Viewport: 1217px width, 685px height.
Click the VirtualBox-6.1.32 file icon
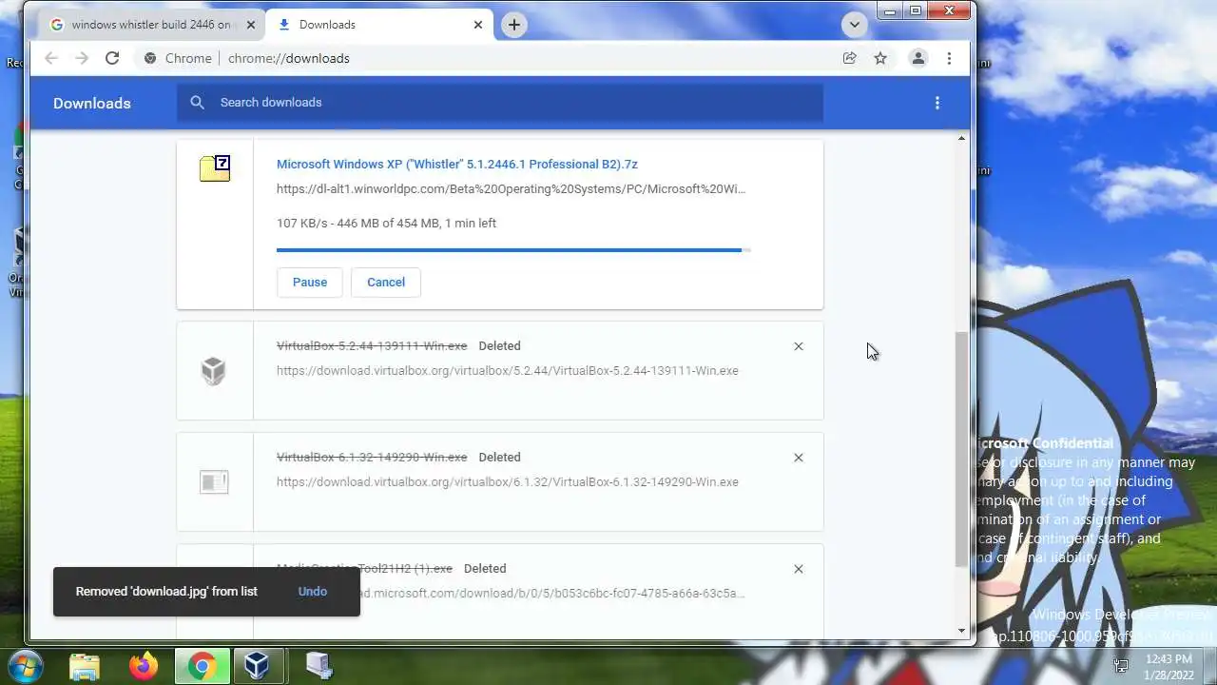pyautogui.click(x=214, y=482)
